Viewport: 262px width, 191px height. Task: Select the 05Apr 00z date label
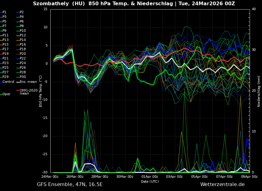click(x=199, y=177)
